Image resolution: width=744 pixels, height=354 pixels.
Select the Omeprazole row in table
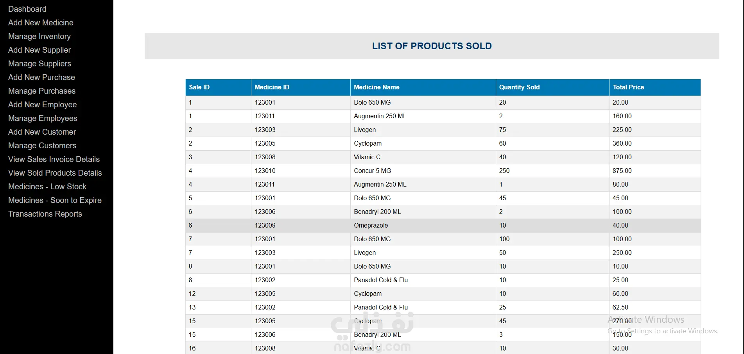pos(443,226)
